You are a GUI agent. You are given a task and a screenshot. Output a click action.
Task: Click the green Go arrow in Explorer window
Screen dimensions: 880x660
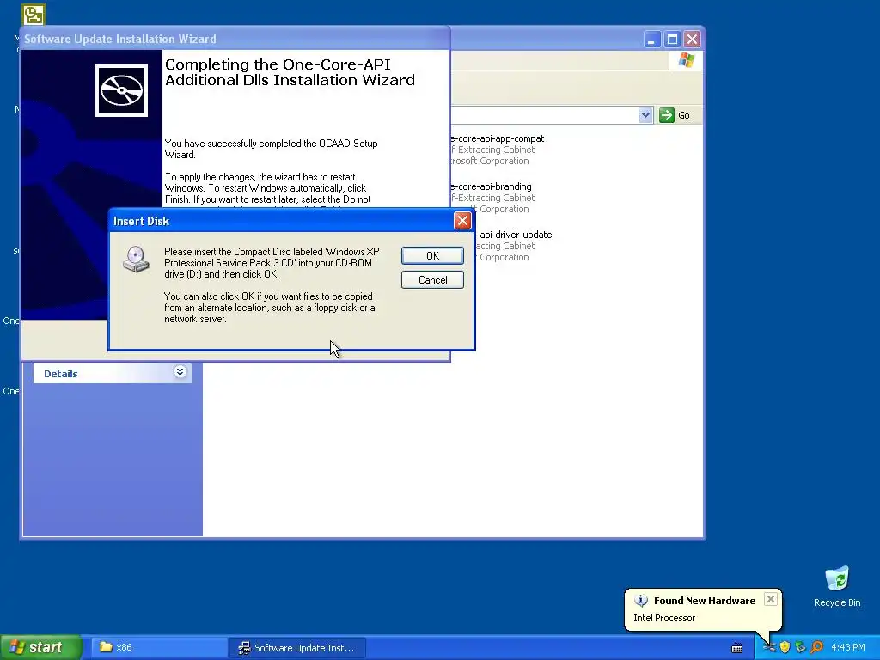(x=666, y=115)
